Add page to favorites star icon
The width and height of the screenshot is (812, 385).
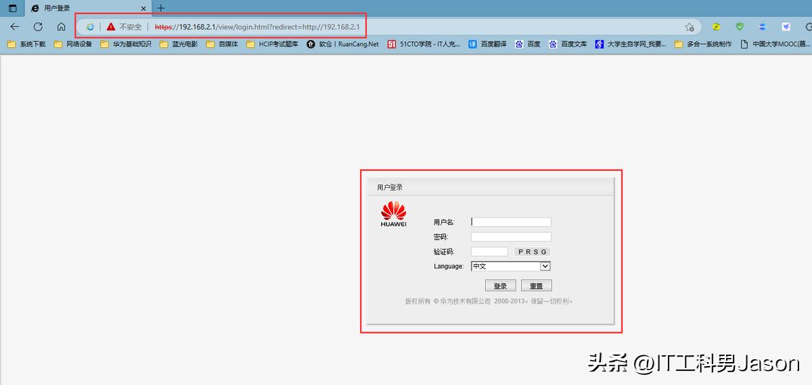[x=690, y=27]
